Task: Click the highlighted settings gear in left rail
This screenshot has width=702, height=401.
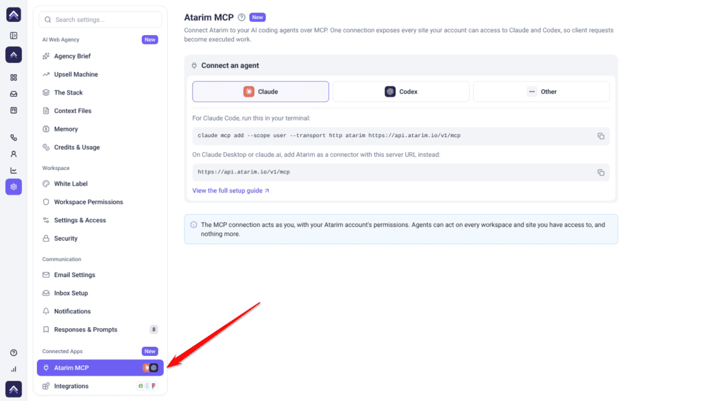Action: [x=14, y=186]
